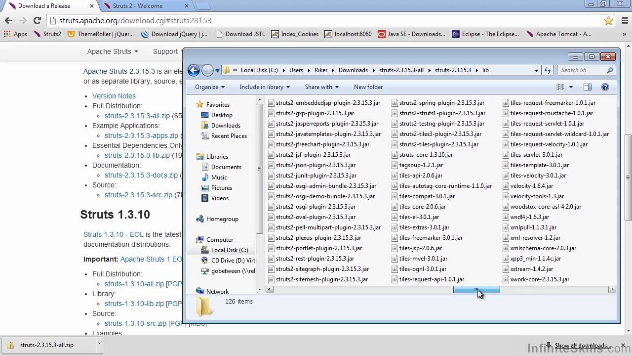
Task: Open the localhost:8080 bookmark
Action: (348, 34)
